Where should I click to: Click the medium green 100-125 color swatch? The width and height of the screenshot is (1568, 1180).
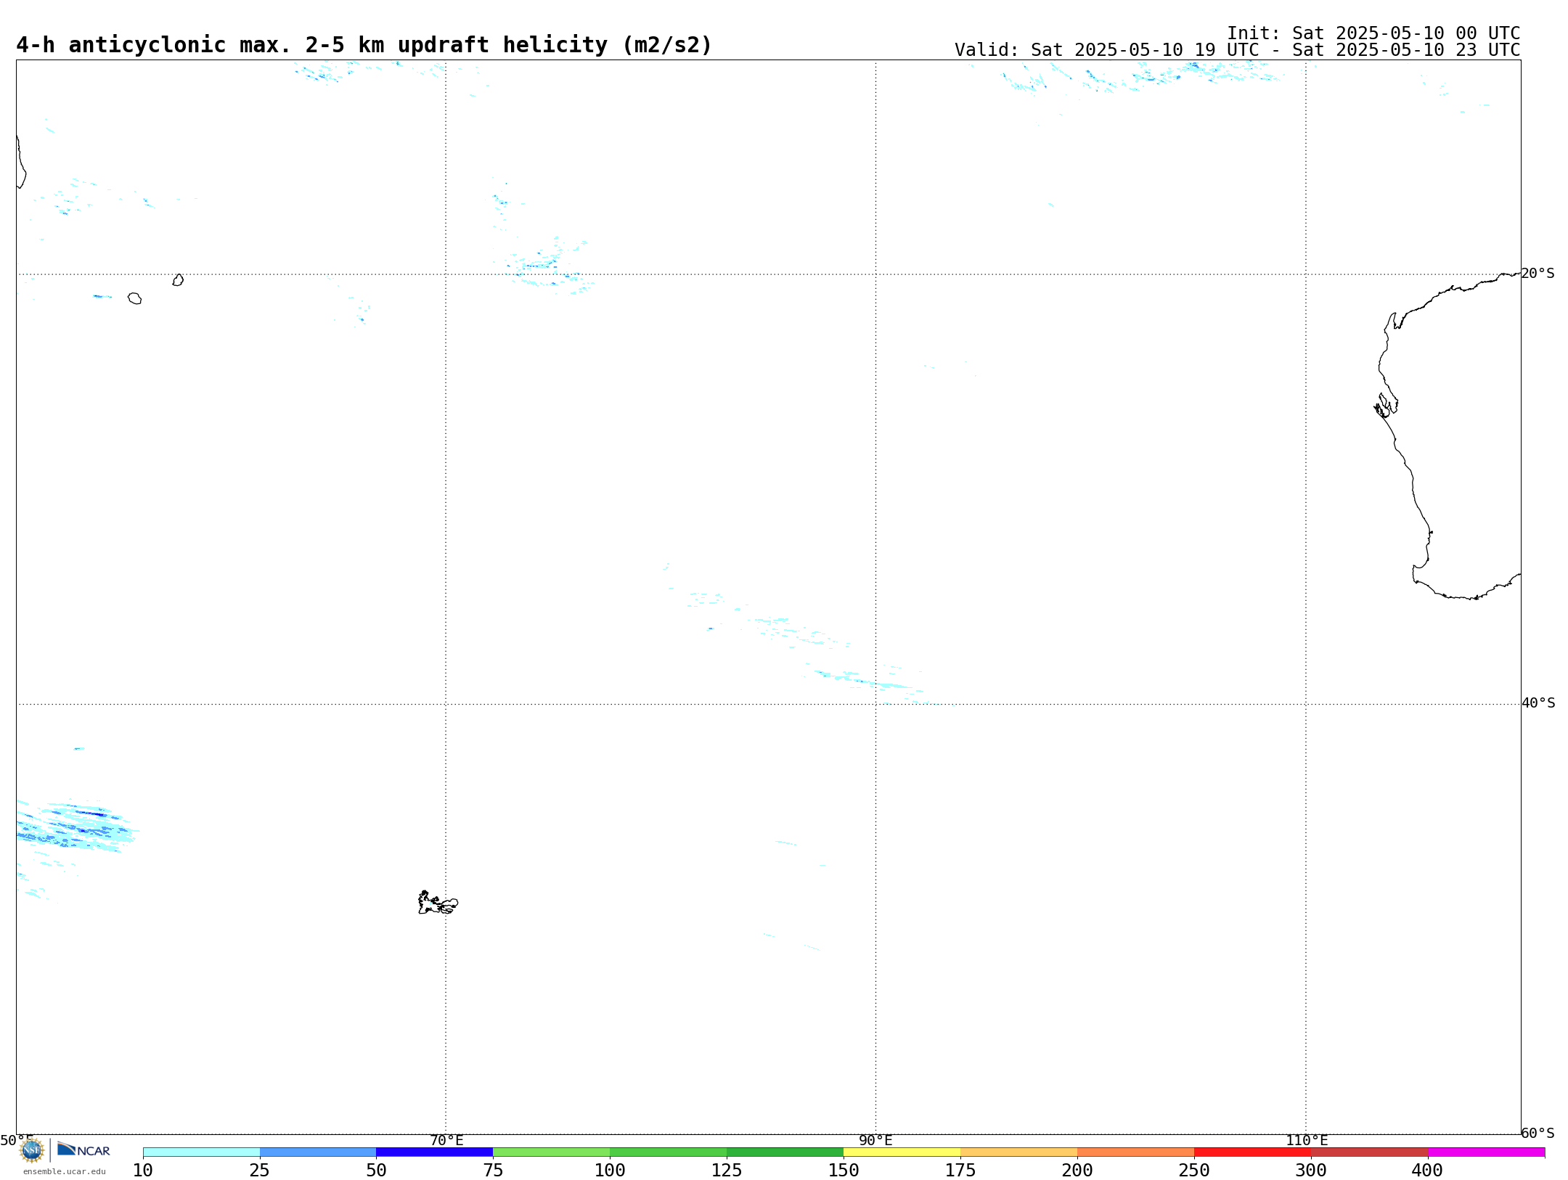point(669,1152)
